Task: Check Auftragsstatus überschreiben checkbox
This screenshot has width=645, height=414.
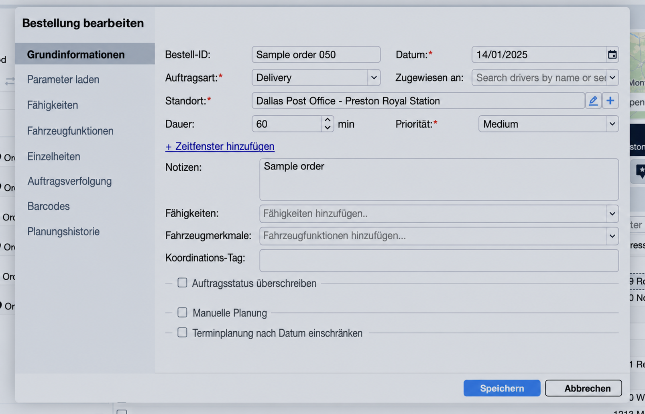Action: tap(182, 283)
